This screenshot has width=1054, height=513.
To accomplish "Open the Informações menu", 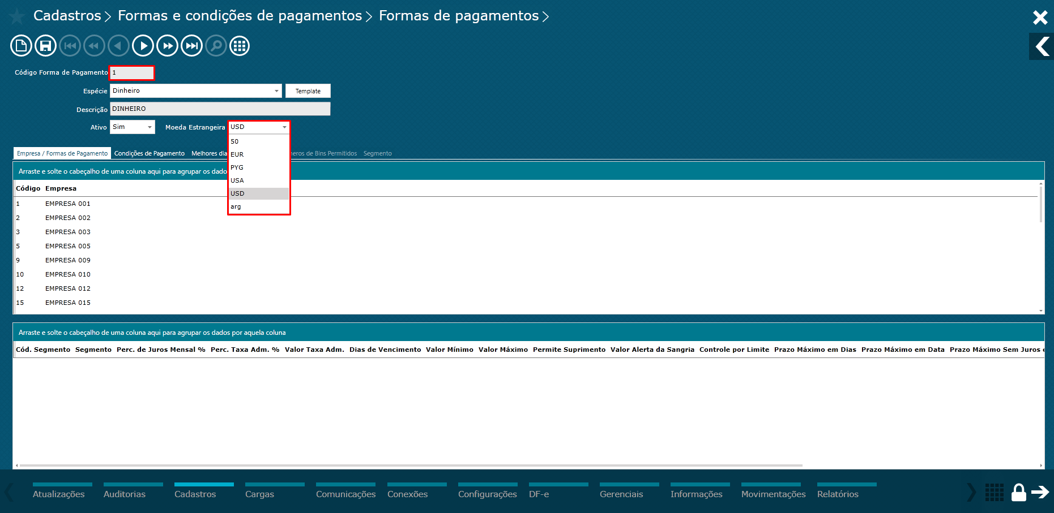I will [x=700, y=492].
